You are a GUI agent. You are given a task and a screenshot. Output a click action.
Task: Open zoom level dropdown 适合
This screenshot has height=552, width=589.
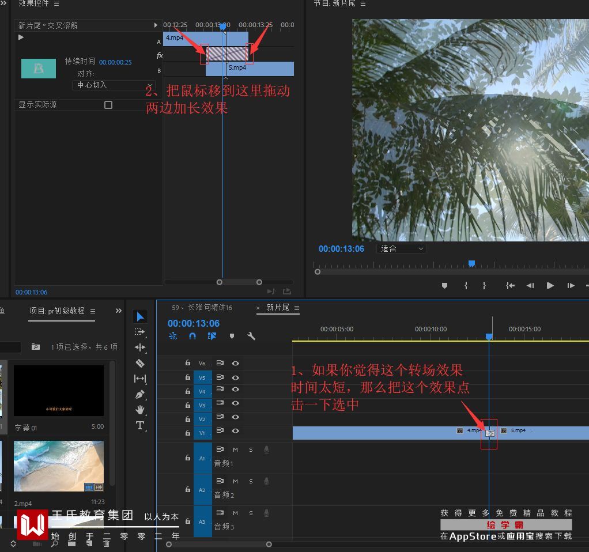(401, 248)
